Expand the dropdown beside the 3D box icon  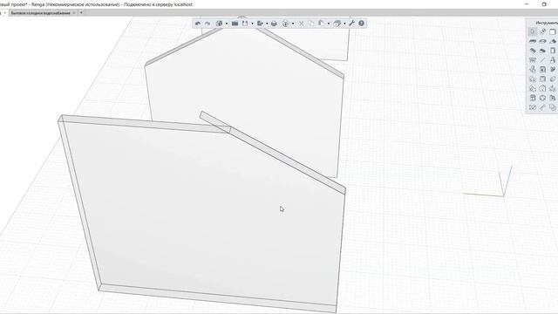(344, 24)
